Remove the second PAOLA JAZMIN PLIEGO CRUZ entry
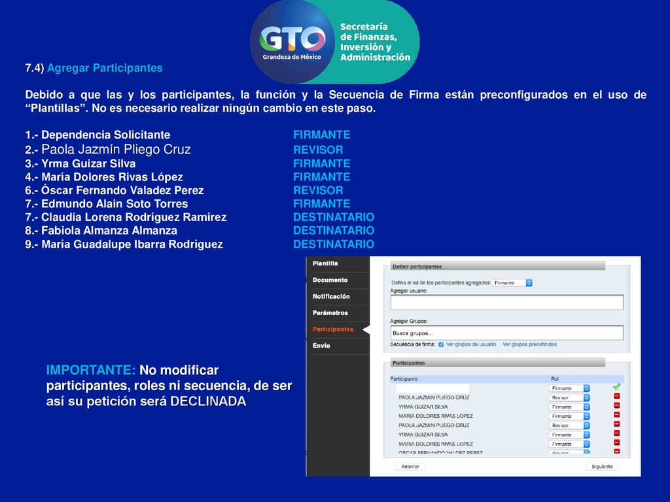The height and width of the screenshot is (502, 670). click(616, 424)
